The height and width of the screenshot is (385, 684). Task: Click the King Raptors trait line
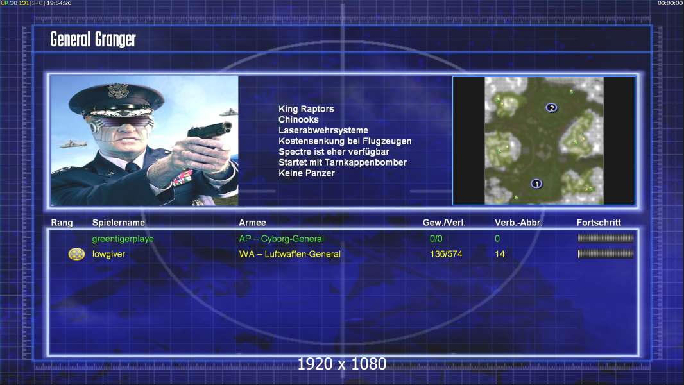click(x=306, y=109)
